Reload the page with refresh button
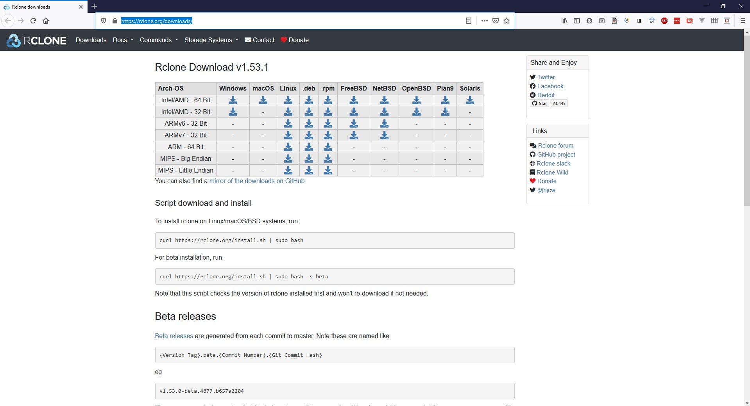Image resolution: width=750 pixels, height=406 pixels. click(33, 21)
